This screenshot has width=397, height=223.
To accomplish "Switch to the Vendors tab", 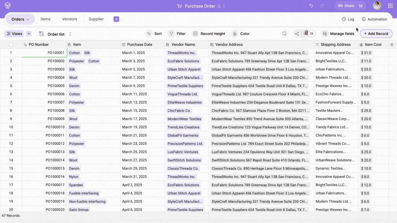I will coord(70,19).
